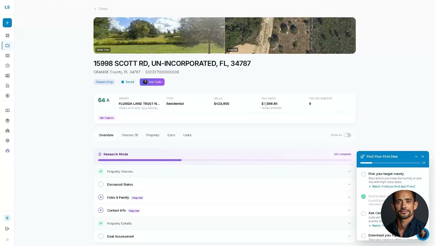Toggle the Show All switch
Viewport: 437px width, 246px height.
(348, 135)
